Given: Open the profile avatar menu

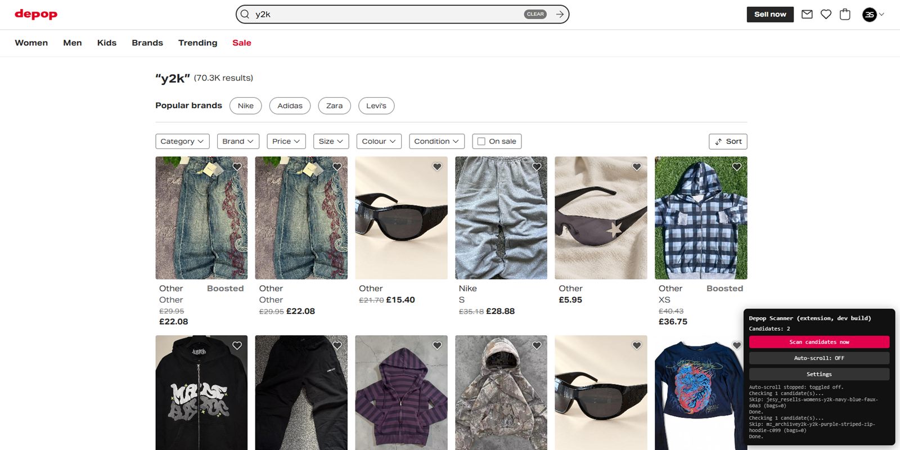Looking at the screenshot, I should pos(869,15).
